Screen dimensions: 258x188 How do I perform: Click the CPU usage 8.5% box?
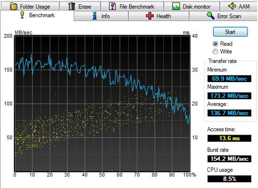pyautogui.click(x=229, y=178)
